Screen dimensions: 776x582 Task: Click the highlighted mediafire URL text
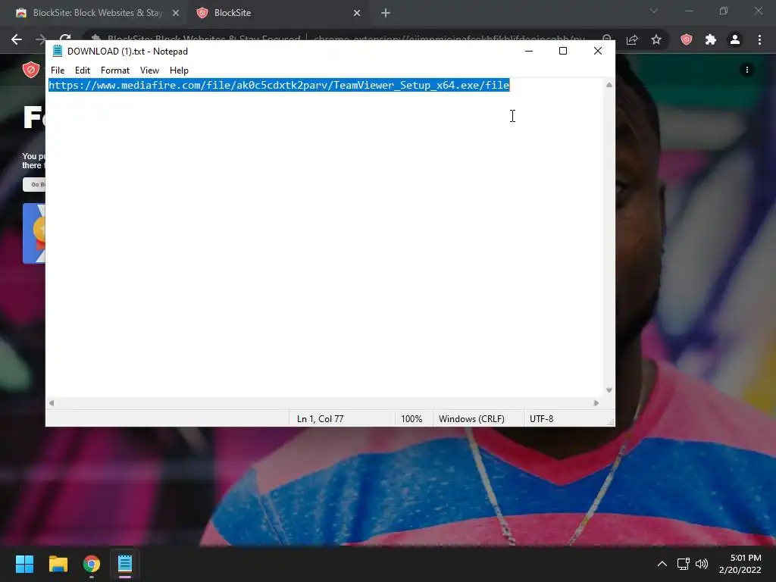point(279,85)
